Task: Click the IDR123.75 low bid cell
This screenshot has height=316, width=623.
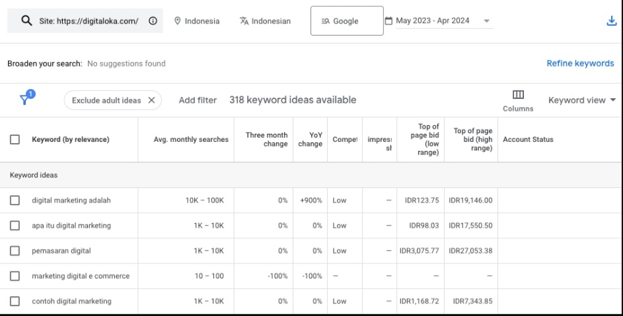Action: [x=422, y=200]
